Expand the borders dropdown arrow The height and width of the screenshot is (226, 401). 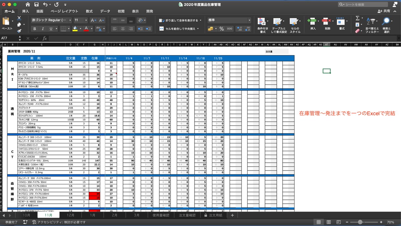[x=69, y=29]
